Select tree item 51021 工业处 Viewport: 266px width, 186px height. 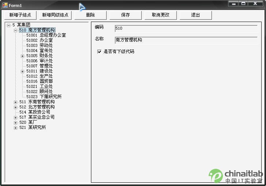[x=39, y=86]
